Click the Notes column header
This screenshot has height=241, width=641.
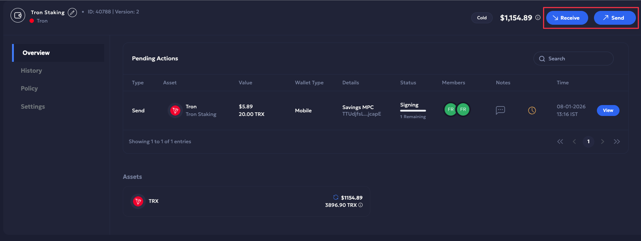pos(503,83)
